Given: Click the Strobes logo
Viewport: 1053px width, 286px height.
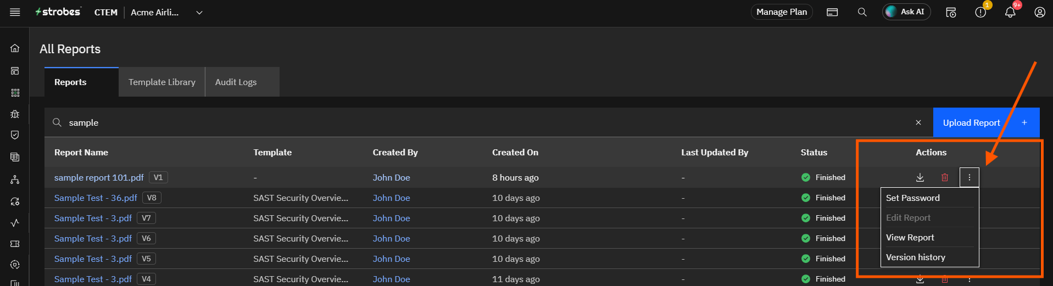Looking at the screenshot, I should [58, 12].
